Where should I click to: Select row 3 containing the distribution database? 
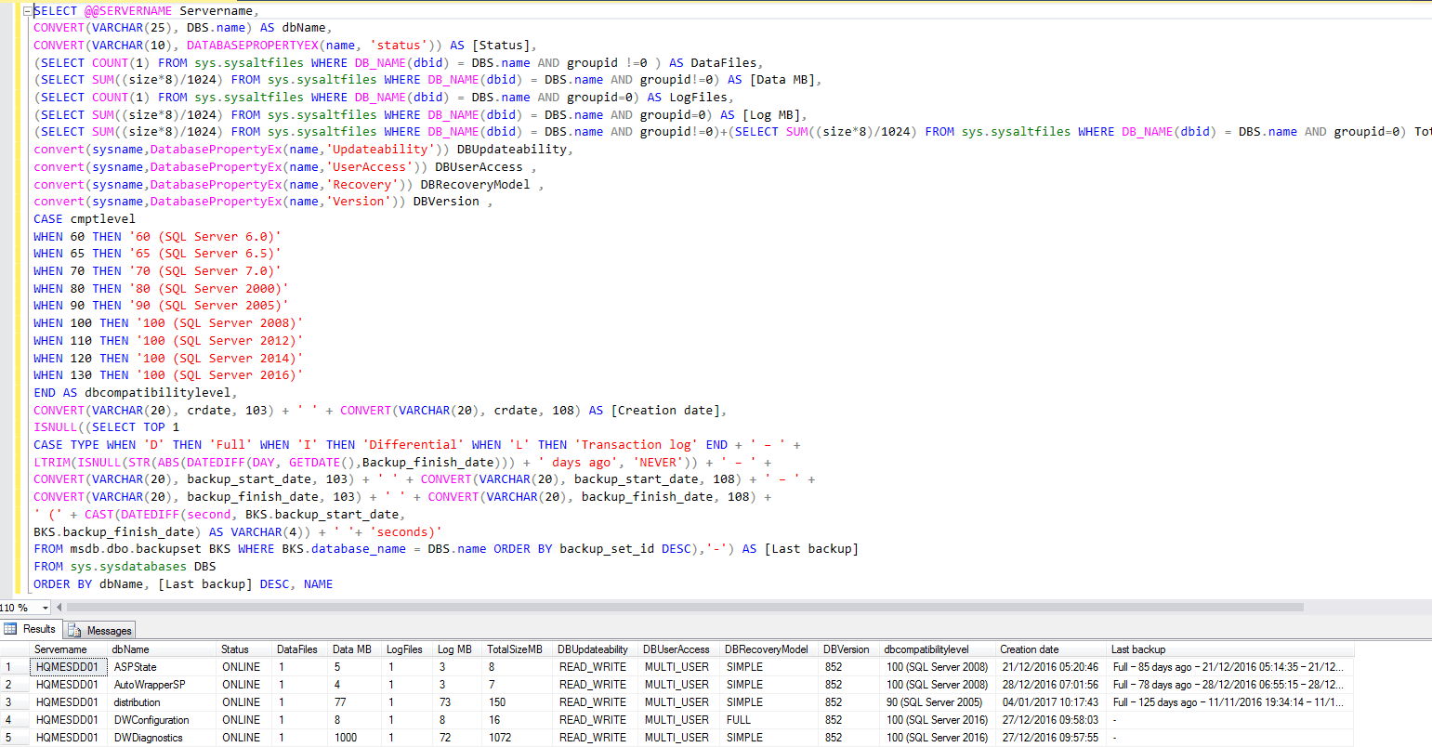pyautogui.click(x=9, y=701)
